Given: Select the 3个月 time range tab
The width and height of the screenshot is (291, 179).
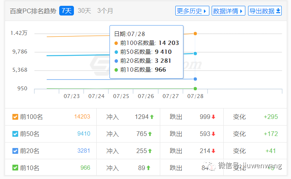Looking at the screenshot, I should (x=105, y=11).
